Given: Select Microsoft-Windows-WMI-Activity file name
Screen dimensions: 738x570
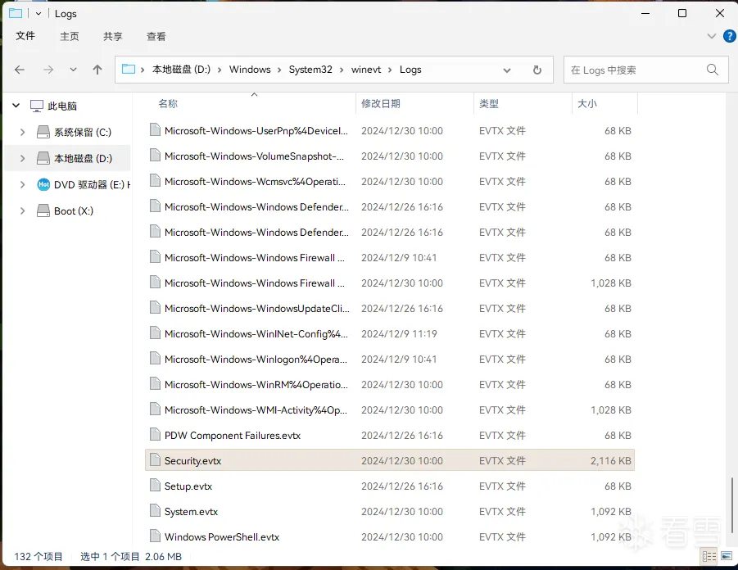Looking at the screenshot, I should coord(256,410).
